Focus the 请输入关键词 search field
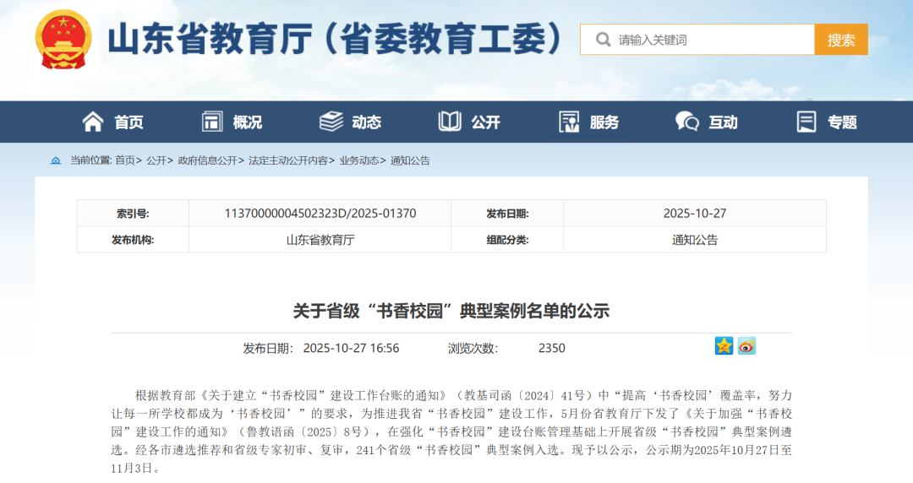913x483 pixels. coord(710,40)
